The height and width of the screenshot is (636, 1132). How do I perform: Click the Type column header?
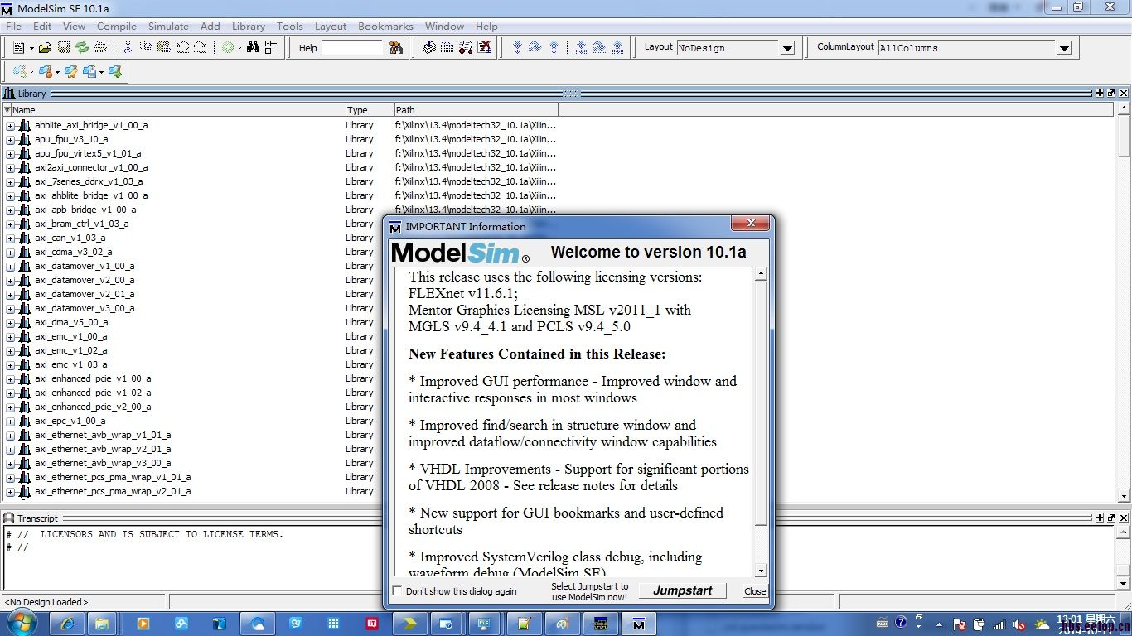pos(370,109)
